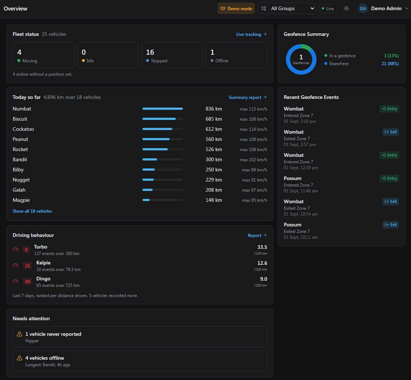Toggle the light/dark theme sun icon
411x380 pixels.
coord(346,8)
